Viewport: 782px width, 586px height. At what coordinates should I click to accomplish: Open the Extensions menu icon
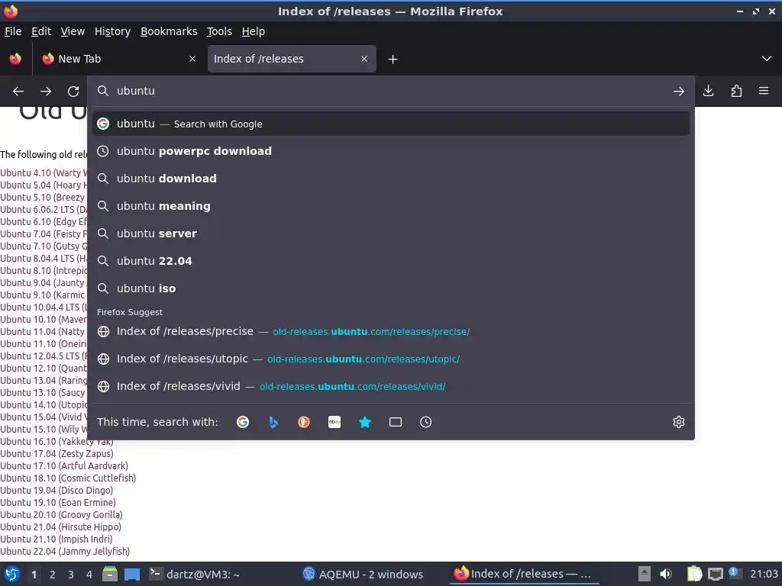coord(736,91)
